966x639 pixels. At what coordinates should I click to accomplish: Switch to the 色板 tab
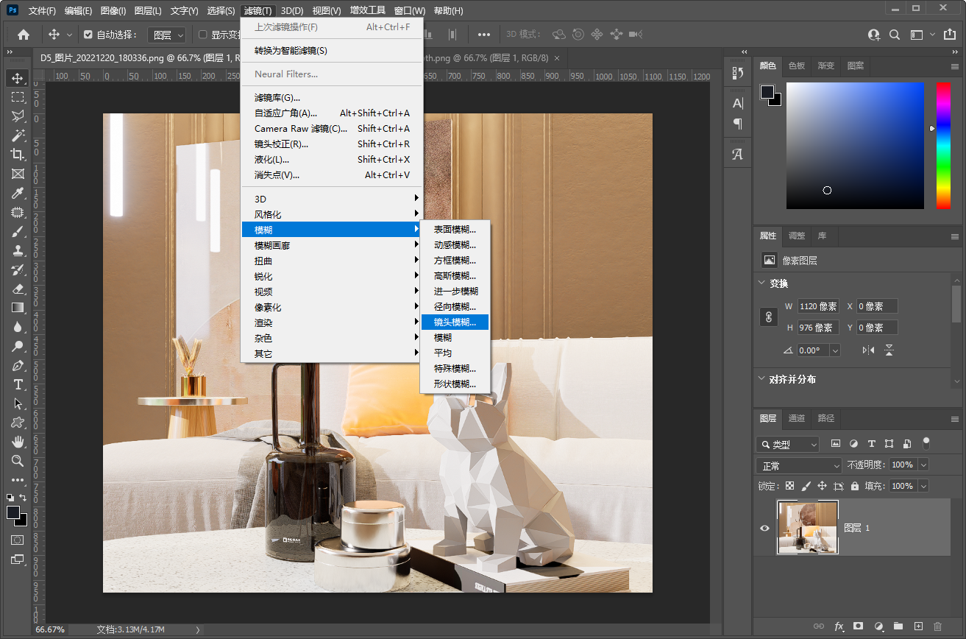tap(797, 66)
